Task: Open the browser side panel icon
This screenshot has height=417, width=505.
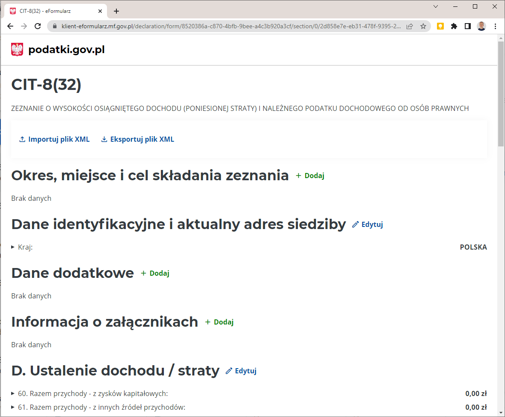Action: pyautogui.click(x=468, y=26)
